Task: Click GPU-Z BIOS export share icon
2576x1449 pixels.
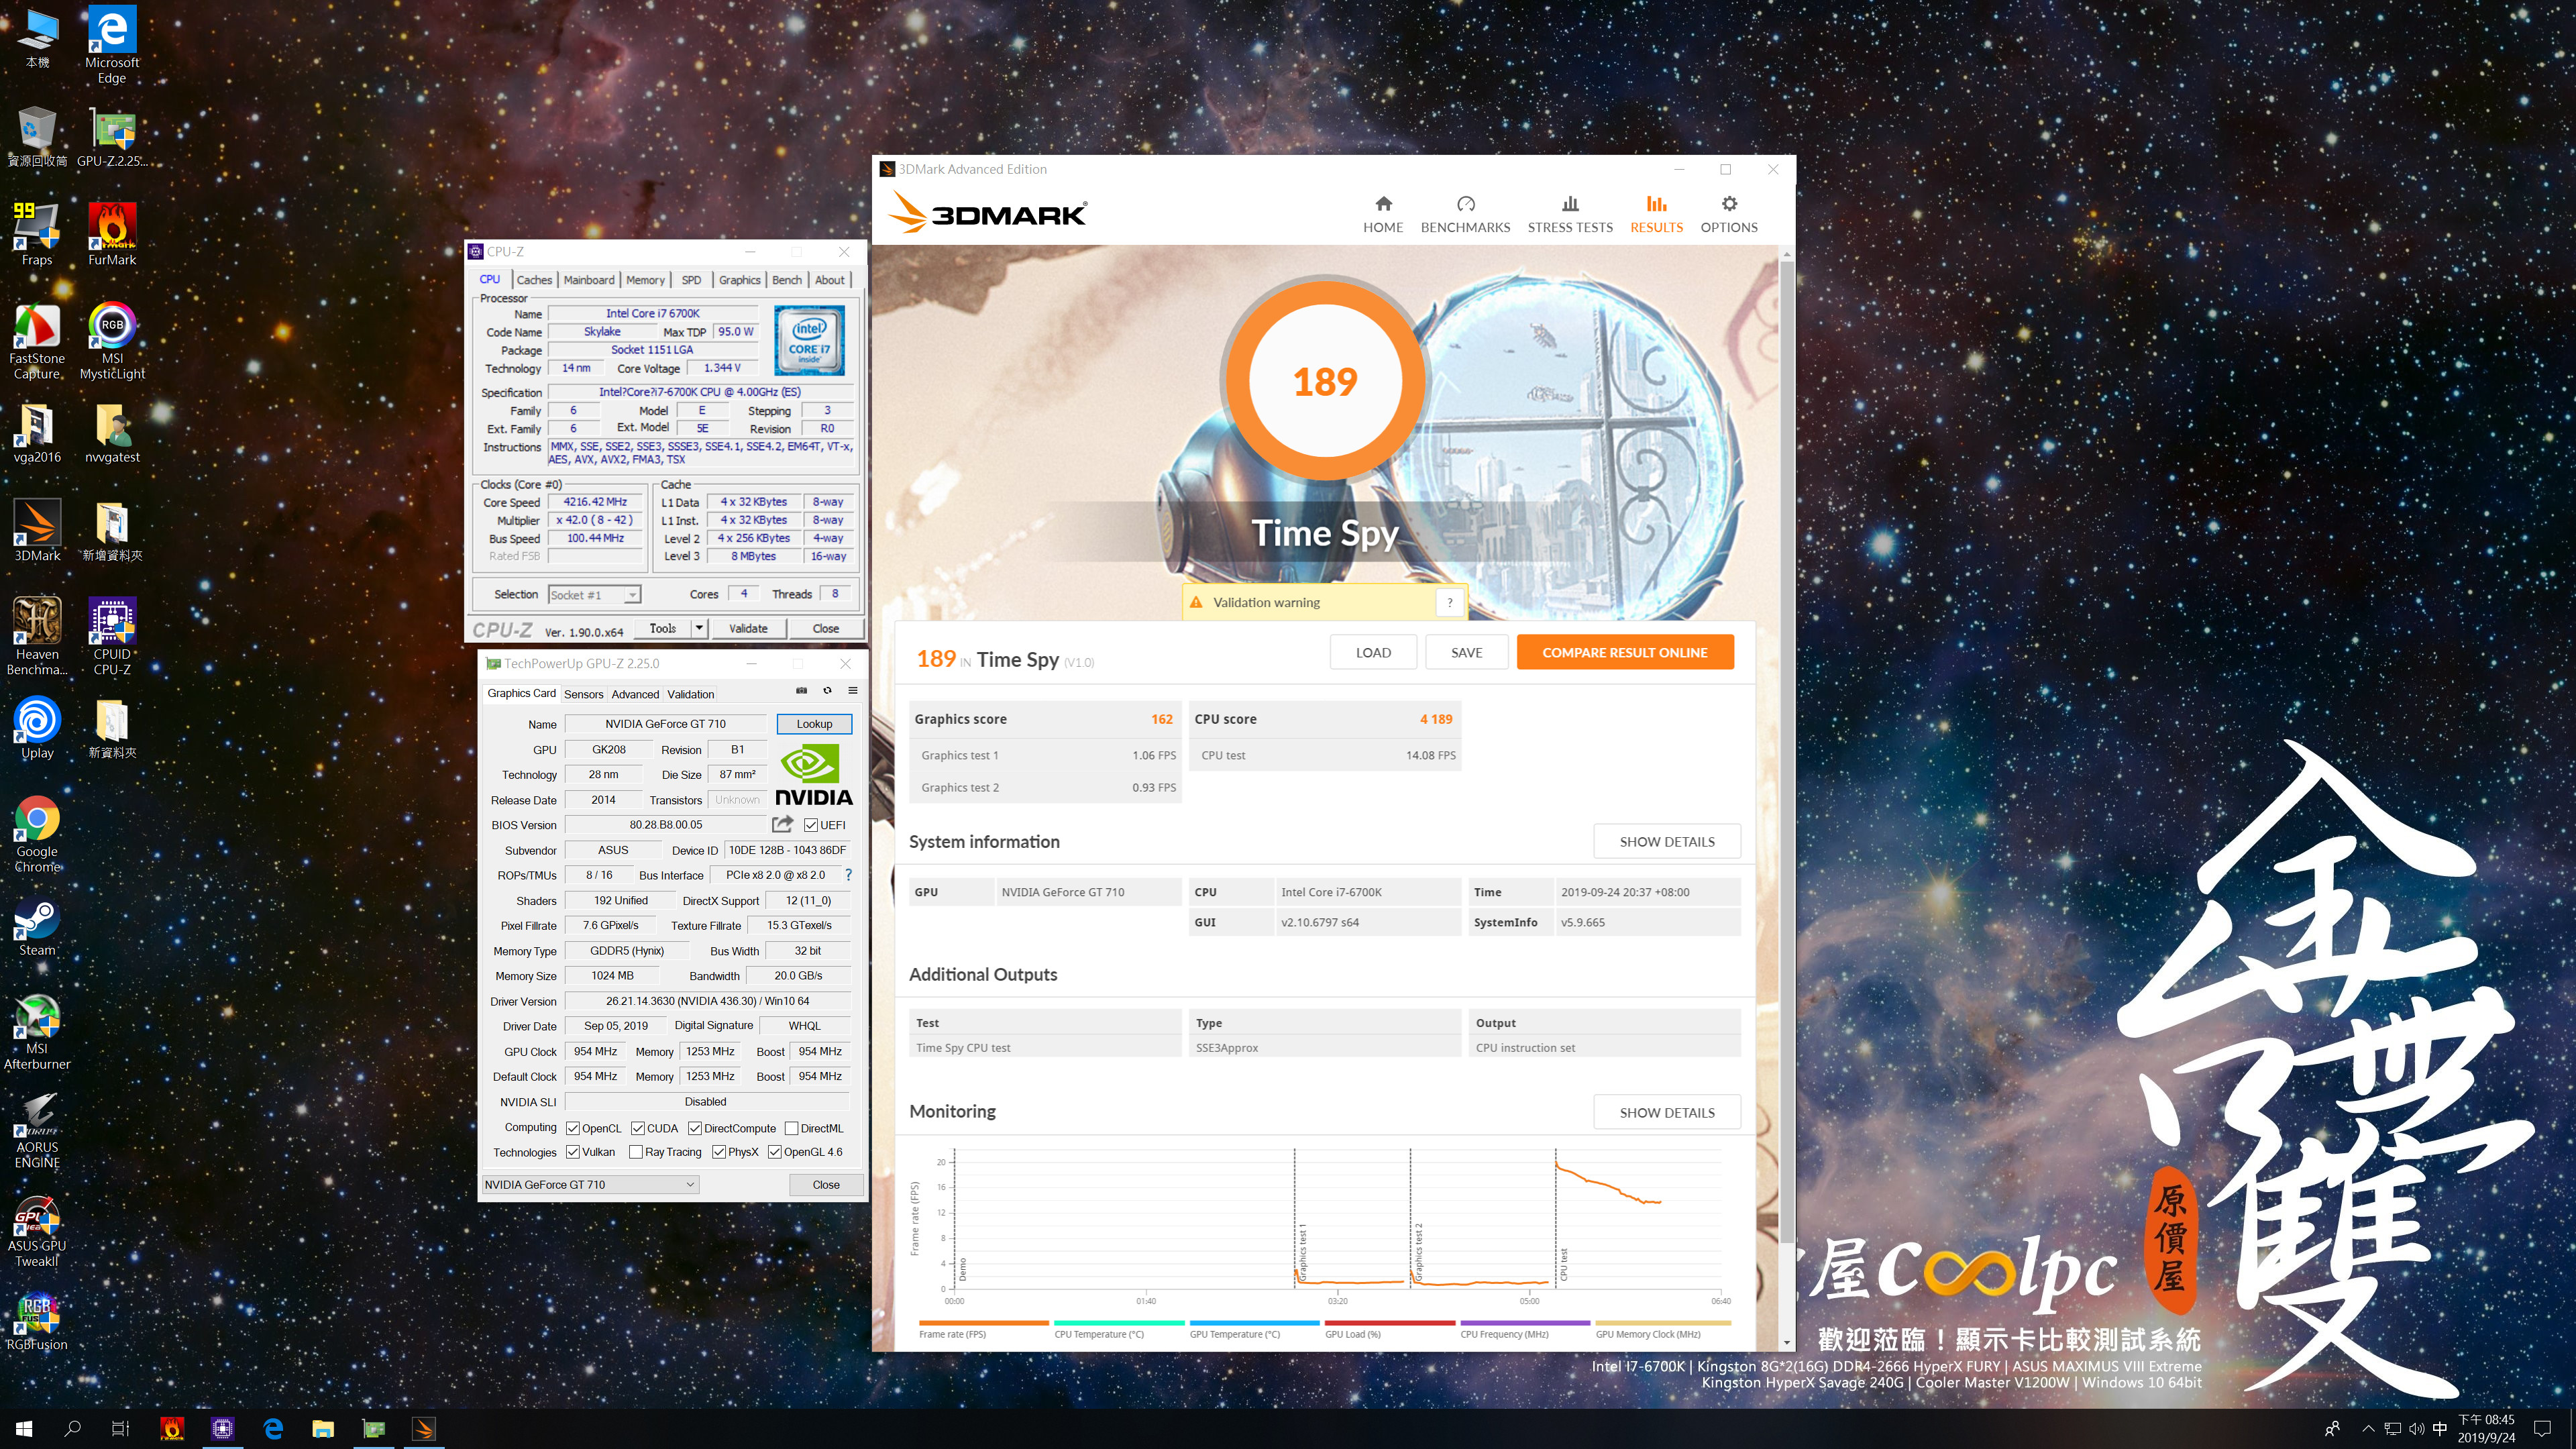Action: click(782, 824)
